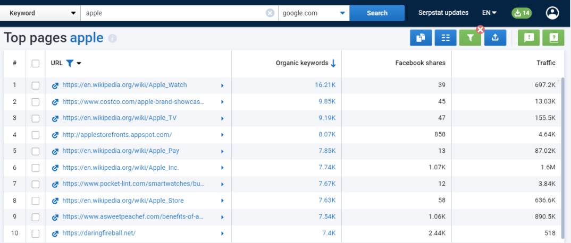Click 16.21K organic keywords value

[325, 85]
